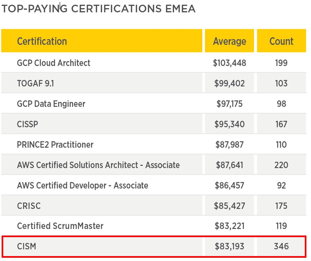The height and width of the screenshot is (261, 311).
Task: Click the '$85,427' average value
Action: 230,206
